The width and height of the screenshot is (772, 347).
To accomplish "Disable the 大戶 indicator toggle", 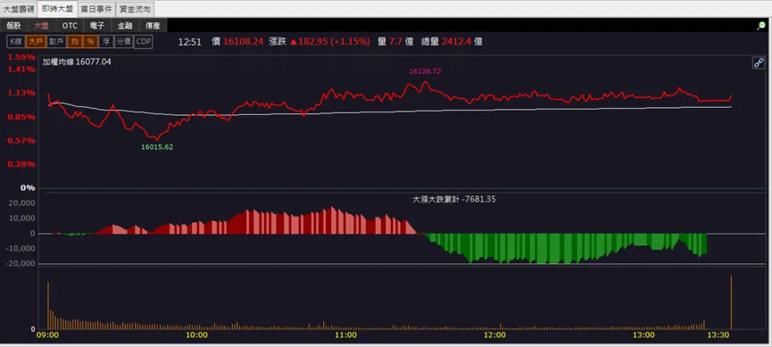I will (36, 42).
